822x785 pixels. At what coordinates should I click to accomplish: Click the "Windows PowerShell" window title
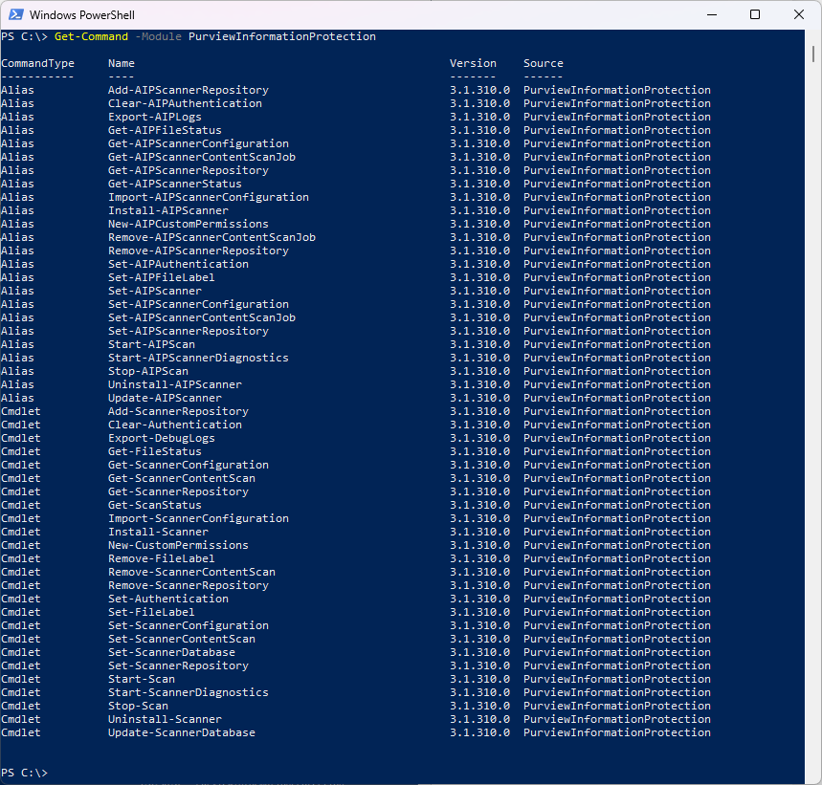(81, 15)
